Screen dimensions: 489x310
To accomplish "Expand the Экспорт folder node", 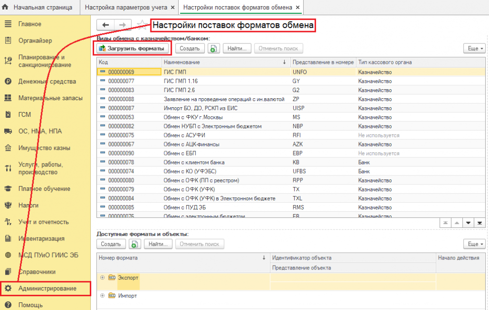I will 102,278.
